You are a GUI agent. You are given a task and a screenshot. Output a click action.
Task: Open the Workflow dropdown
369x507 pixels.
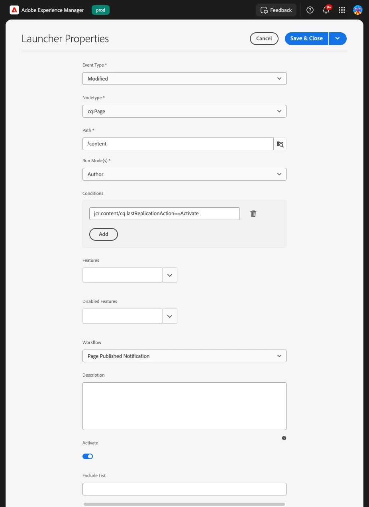coord(184,356)
